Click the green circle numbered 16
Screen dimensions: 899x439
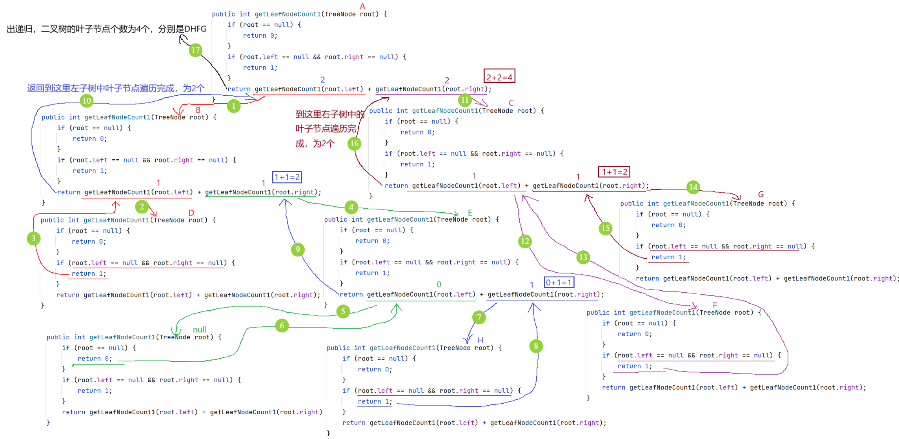click(x=354, y=144)
